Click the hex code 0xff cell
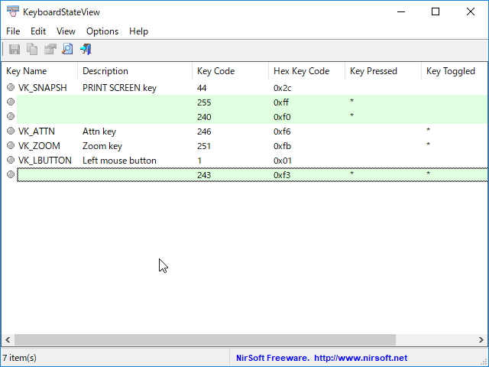Screen dimensions: 489x367 281,102
